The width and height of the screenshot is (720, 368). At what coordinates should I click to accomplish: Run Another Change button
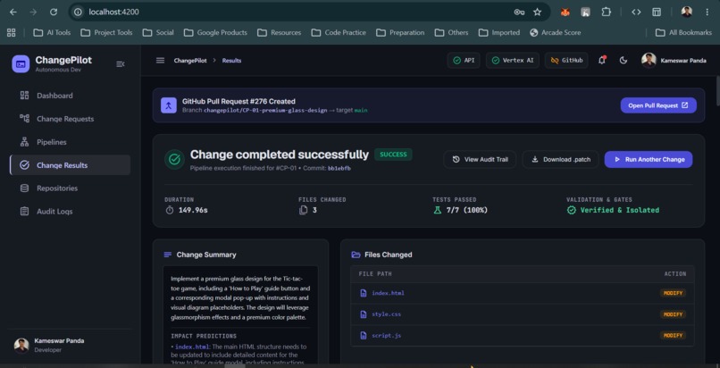coord(649,159)
